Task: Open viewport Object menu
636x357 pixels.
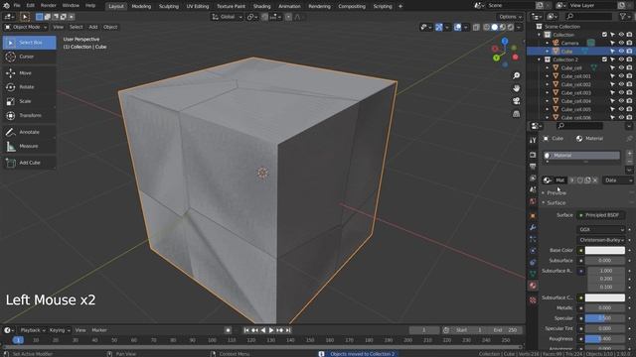Action: point(110,27)
